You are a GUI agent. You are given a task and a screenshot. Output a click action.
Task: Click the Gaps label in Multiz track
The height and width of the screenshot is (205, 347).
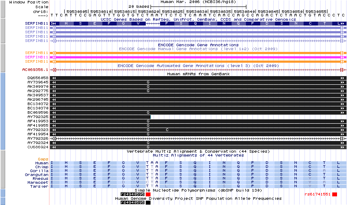[43, 159]
